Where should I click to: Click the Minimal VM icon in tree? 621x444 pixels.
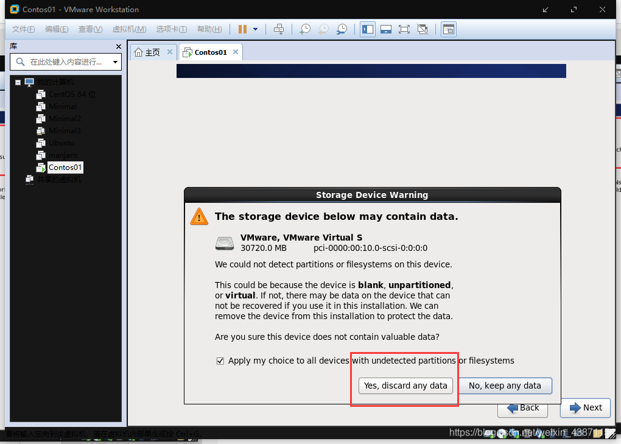click(x=41, y=107)
